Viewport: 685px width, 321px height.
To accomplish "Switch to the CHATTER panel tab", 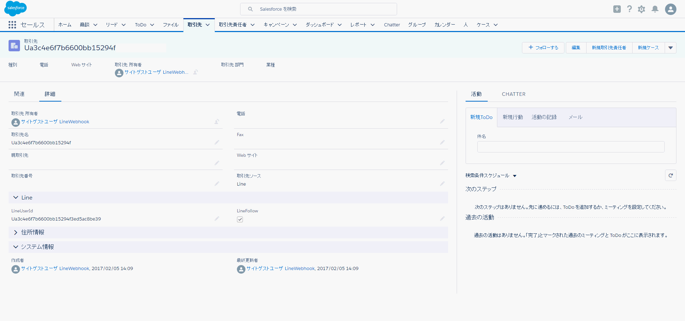I will click(x=513, y=94).
